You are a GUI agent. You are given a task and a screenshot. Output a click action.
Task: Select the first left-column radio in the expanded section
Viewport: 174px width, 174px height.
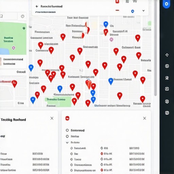coord(71,148)
